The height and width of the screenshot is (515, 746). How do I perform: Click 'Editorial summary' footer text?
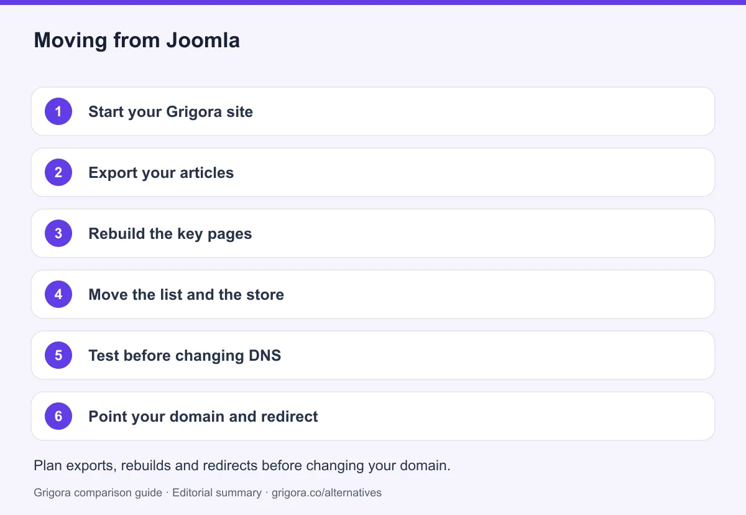pos(217,493)
